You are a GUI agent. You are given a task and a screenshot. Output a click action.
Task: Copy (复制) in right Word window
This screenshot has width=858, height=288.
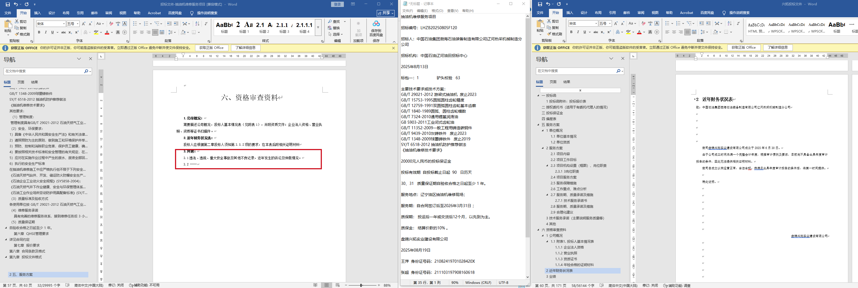click(x=553, y=28)
